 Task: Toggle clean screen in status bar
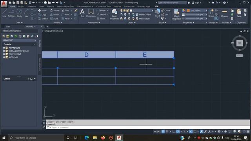tap(244, 132)
